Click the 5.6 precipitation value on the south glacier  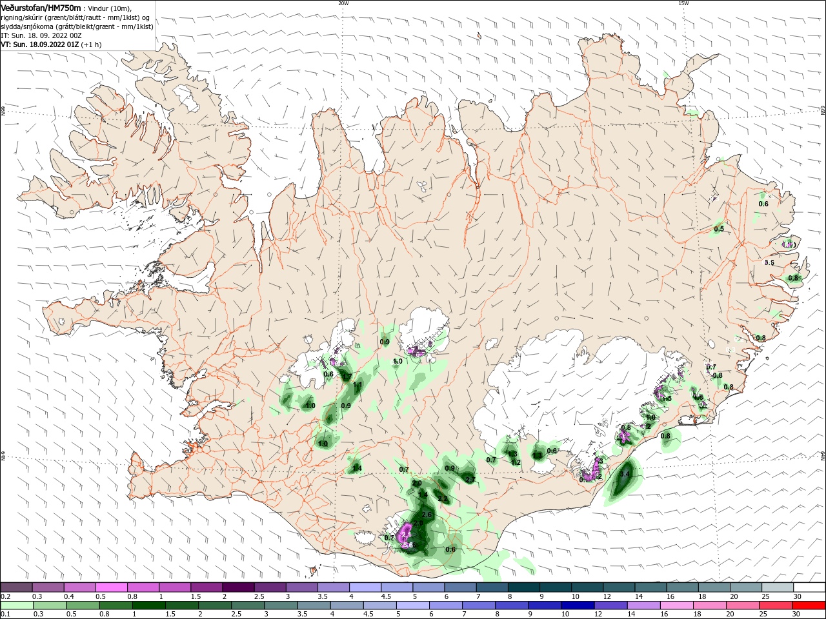[407, 545]
